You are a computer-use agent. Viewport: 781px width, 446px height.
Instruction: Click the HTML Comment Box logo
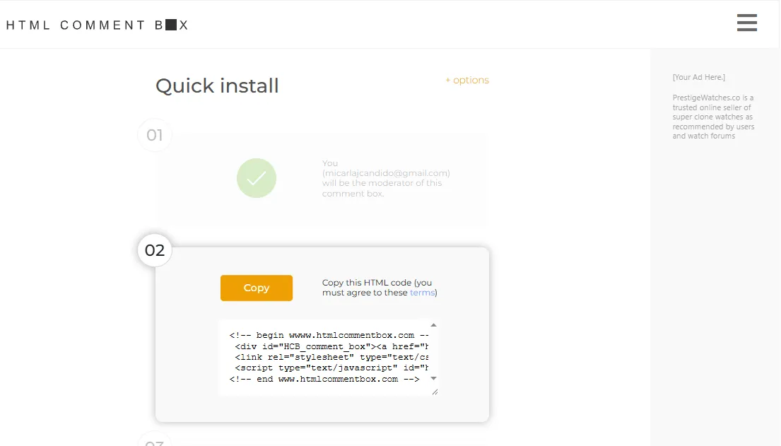pos(97,25)
